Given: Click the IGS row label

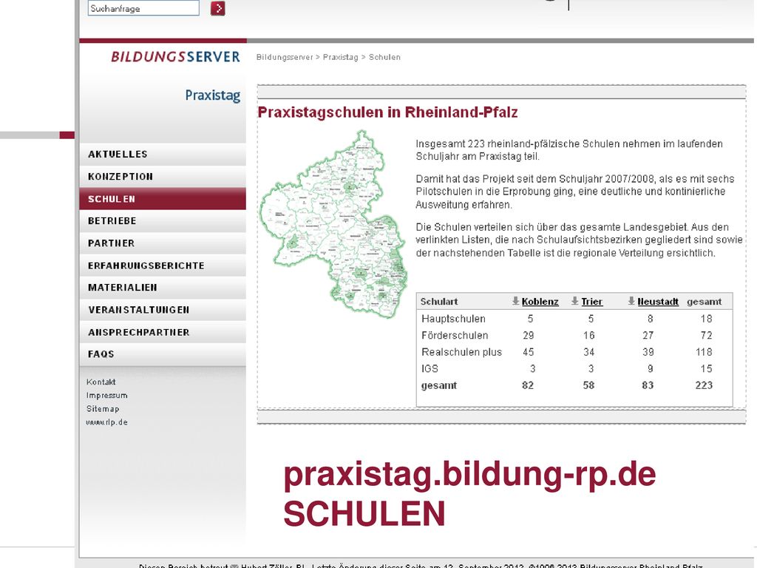Looking at the screenshot, I should pos(430,368).
